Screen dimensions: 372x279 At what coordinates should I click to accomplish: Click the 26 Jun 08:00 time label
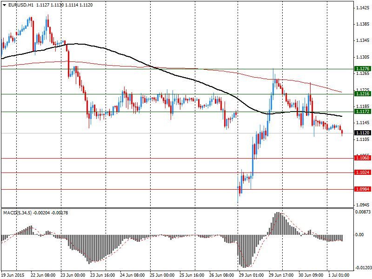(222, 275)
